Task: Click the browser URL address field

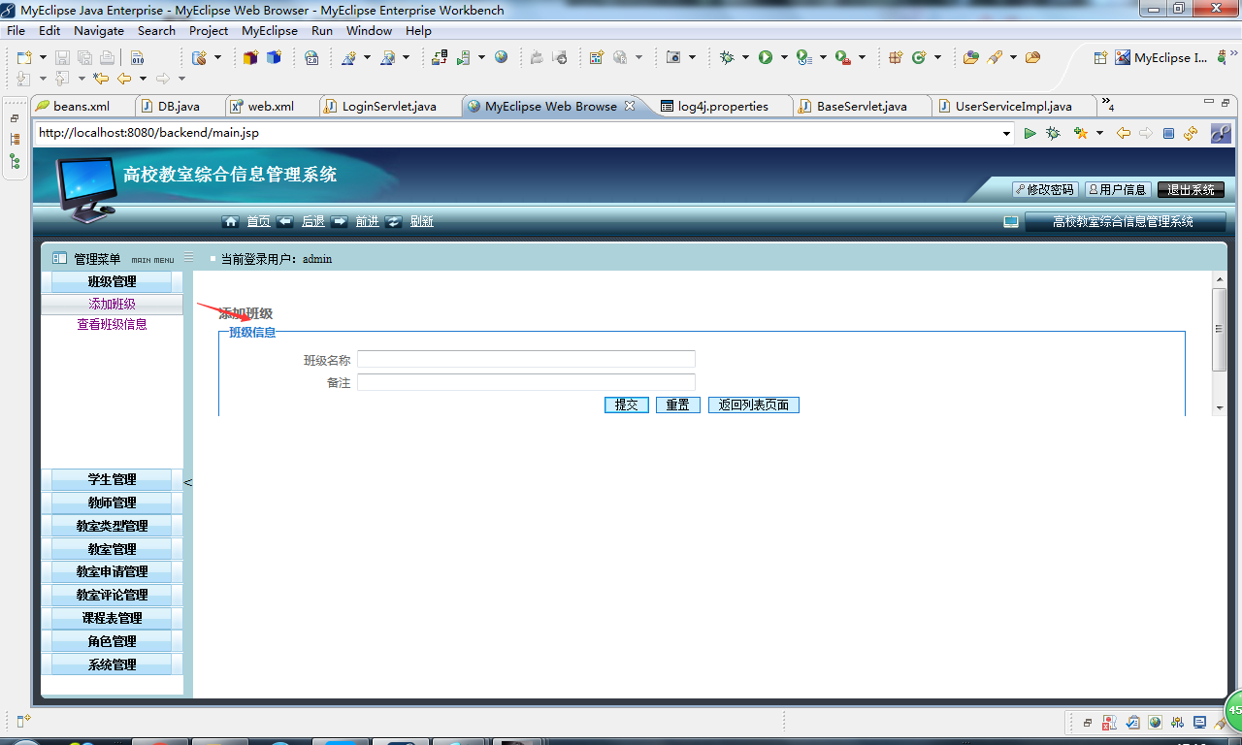Action: pyautogui.click(x=516, y=133)
